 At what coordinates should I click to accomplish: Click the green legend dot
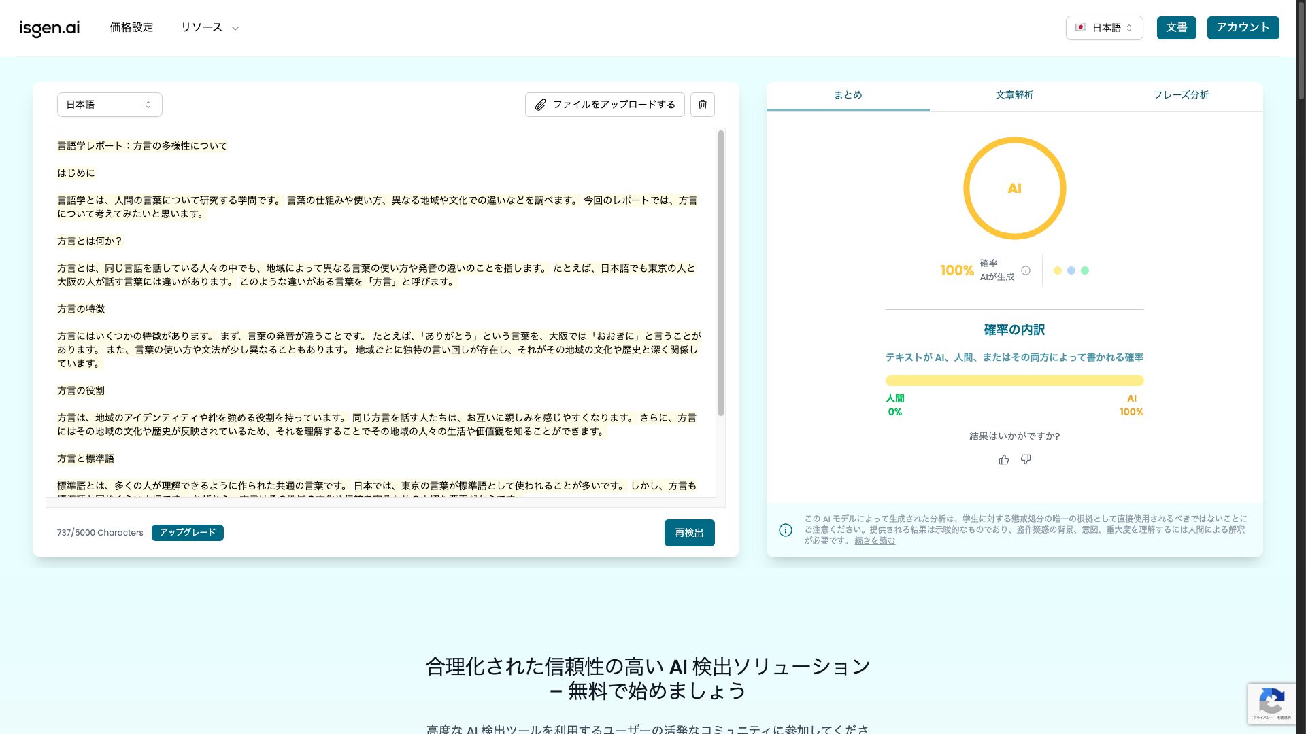pos(1085,270)
